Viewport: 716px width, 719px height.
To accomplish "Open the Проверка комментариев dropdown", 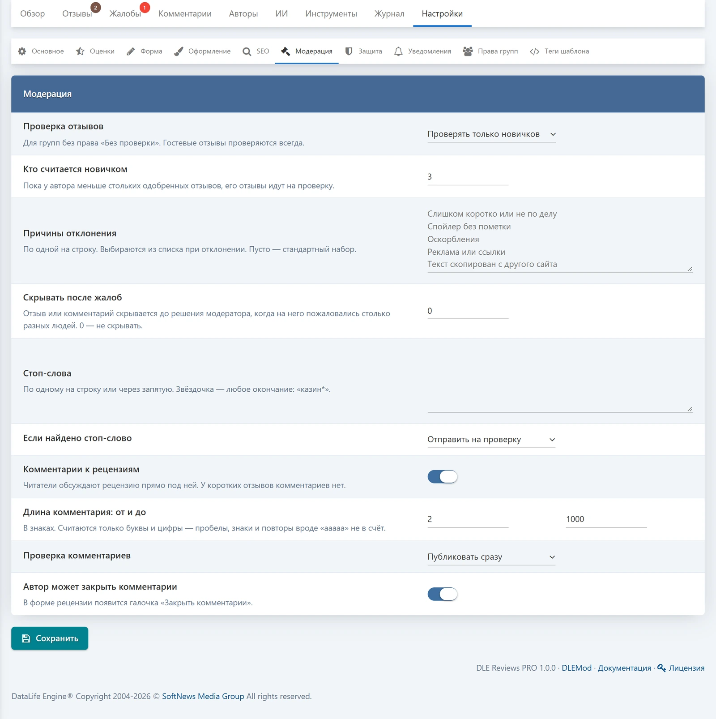I will pos(491,557).
